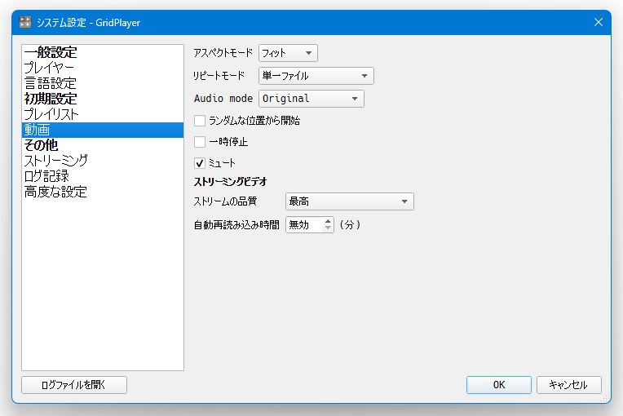623x416 pixels.
Task: Click the キャンセル button
Action: pyautogui.click(x=569, y=385)
